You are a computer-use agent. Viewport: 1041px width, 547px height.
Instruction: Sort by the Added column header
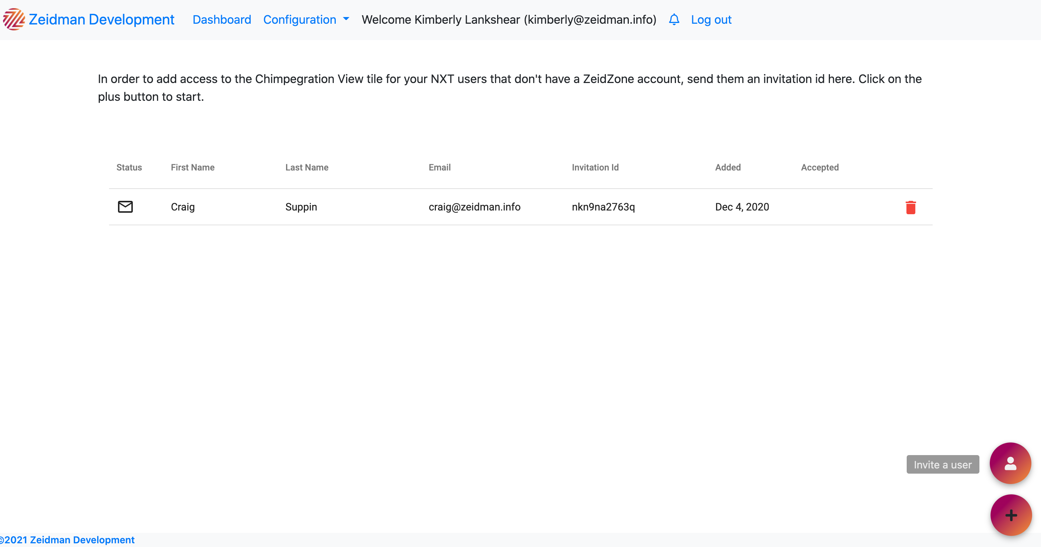pyautogui.click(x=728, y=167)
